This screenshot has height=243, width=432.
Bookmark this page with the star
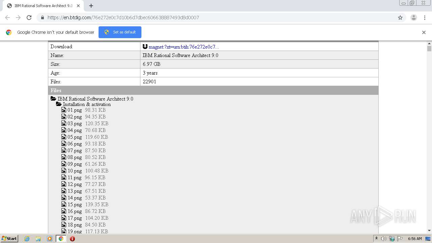pyautogui.click(x=400, y=18)
